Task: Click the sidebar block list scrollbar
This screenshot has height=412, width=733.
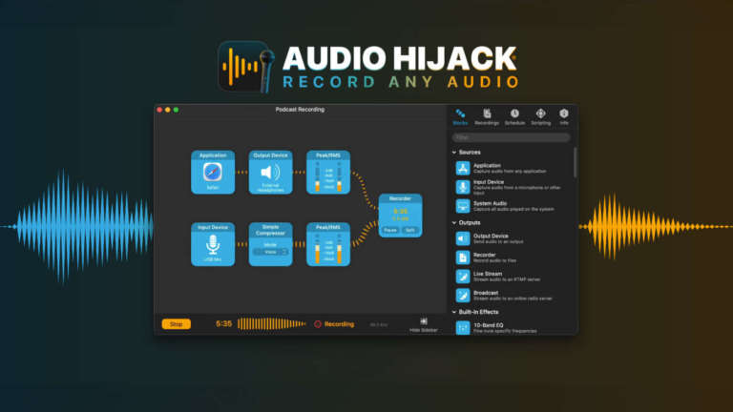Action: click(x=575, y=162)
